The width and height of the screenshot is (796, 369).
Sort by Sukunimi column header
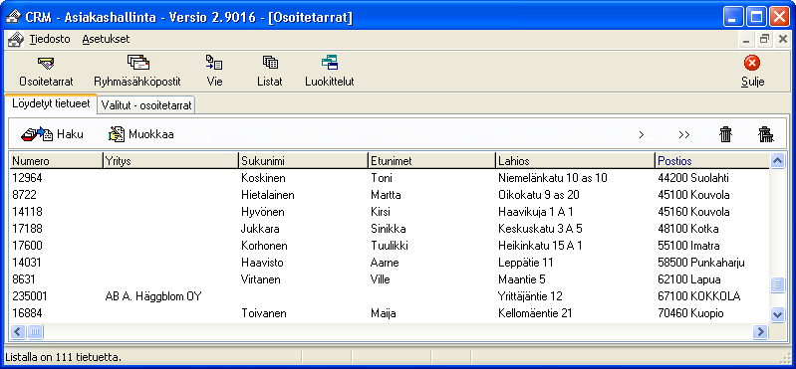pyautogui.click(x=303, y=161)
